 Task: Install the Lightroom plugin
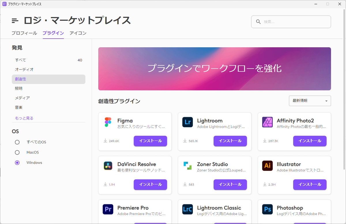(230, 141)
